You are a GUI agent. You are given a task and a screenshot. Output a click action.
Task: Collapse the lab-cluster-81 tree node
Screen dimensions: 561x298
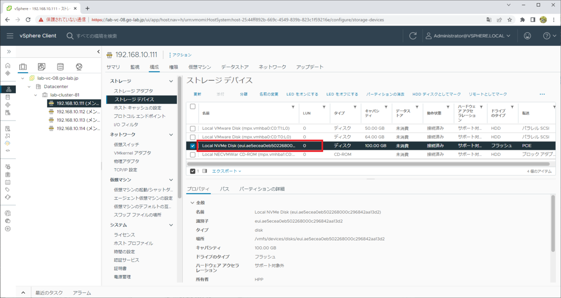click(36, 95)
